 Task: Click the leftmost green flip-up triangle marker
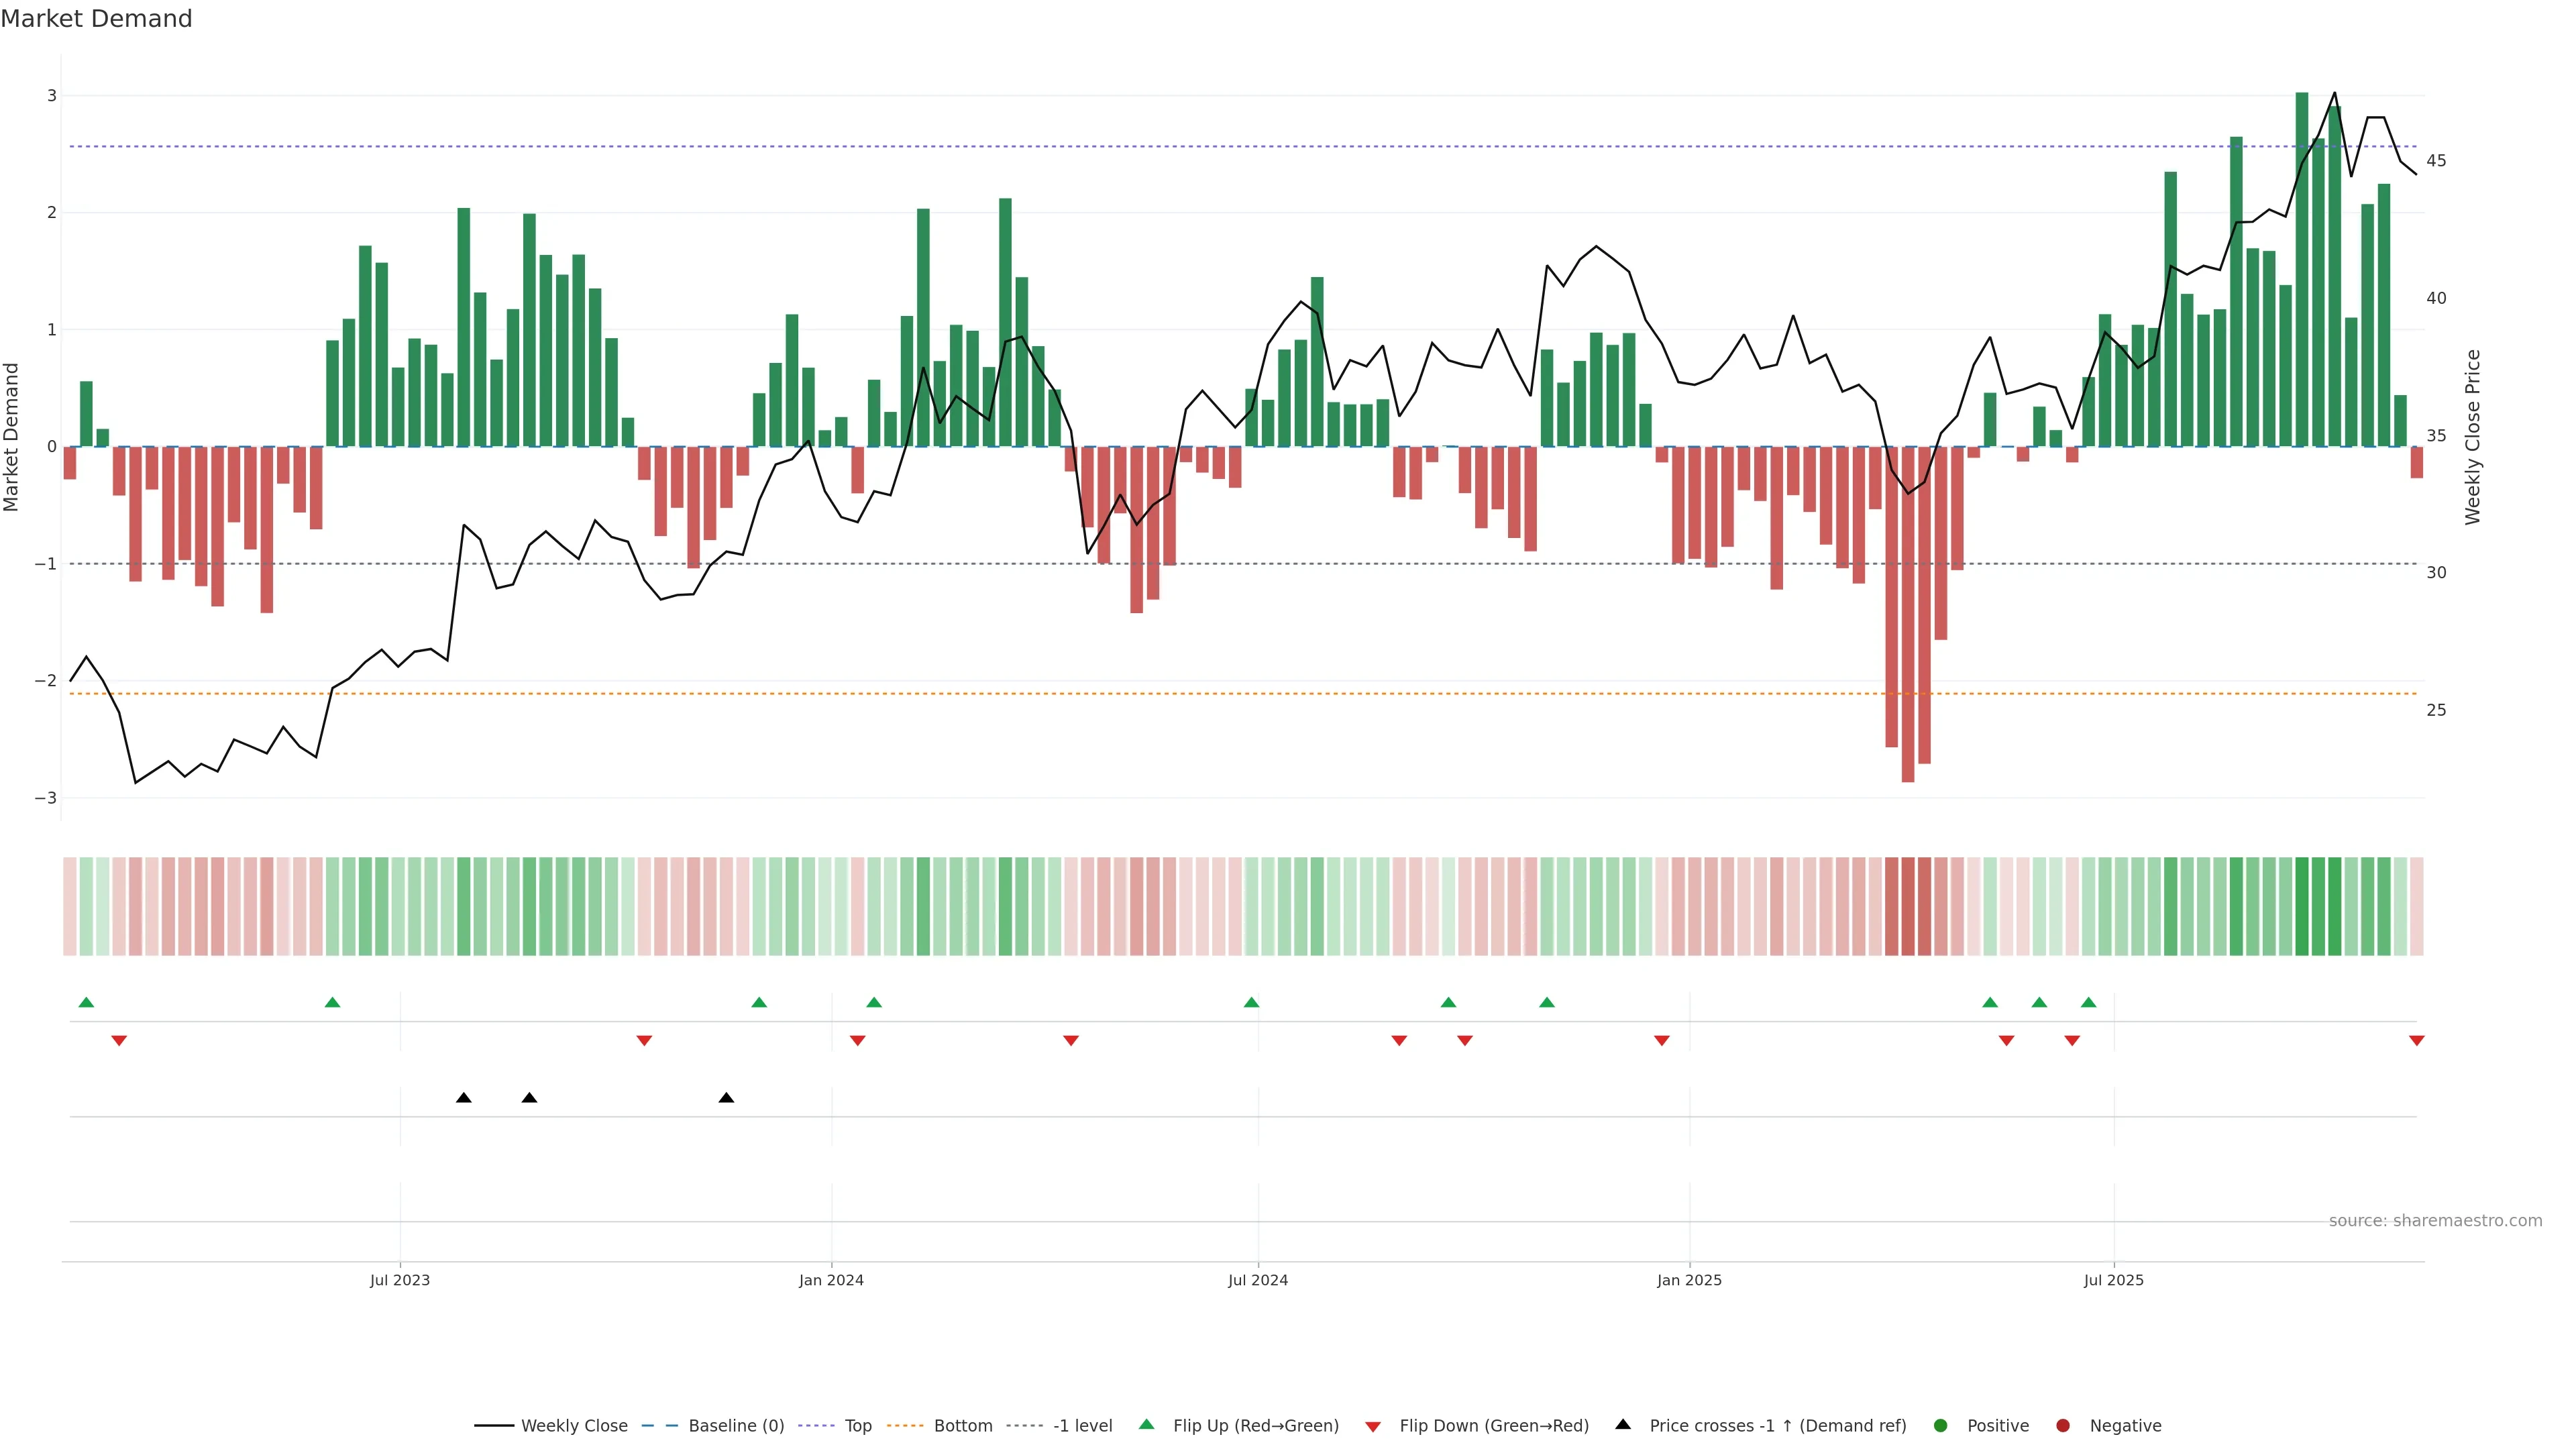point(86,1002)
